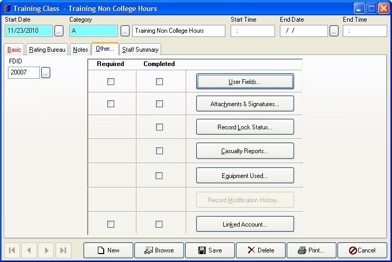Tick Completed box for Casualty Reports
The image size is (392, 262).
[x=159, y=151]
